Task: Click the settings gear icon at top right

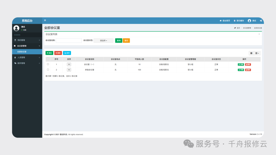Action: [x=261, y=21]
